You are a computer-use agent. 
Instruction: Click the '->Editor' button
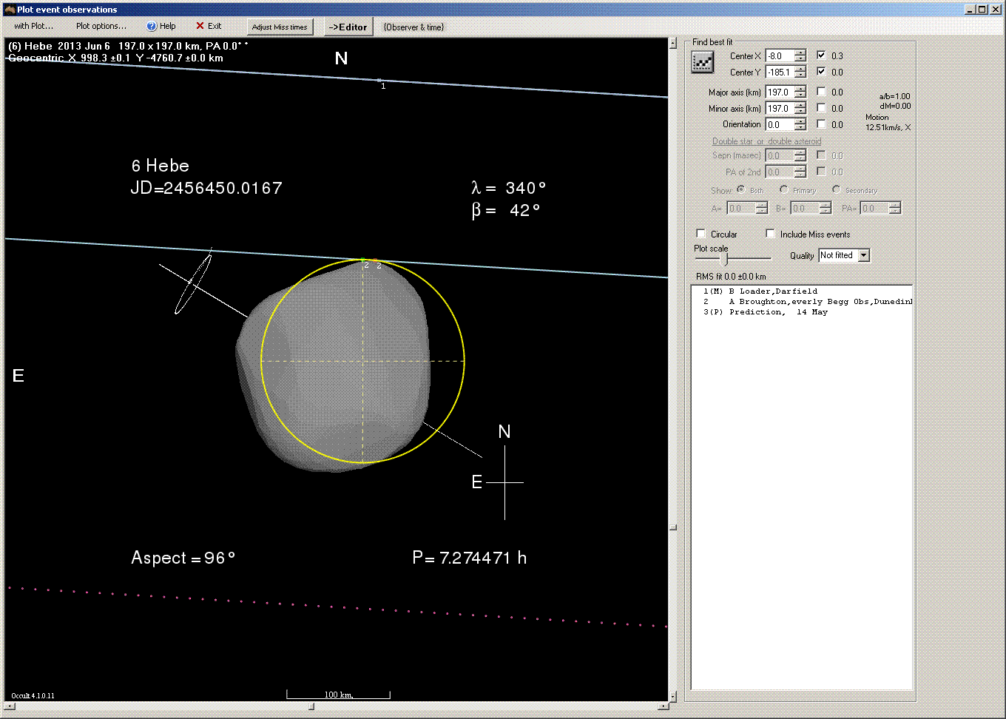pyautogui.click(x=348, y=27)
